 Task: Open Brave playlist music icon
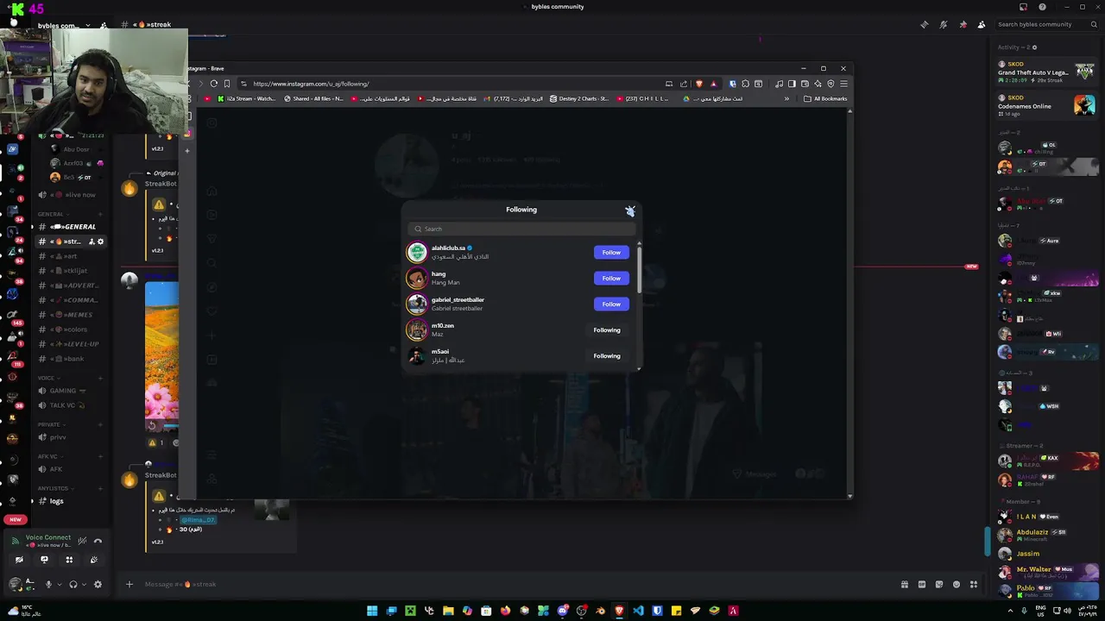(780, 84)
